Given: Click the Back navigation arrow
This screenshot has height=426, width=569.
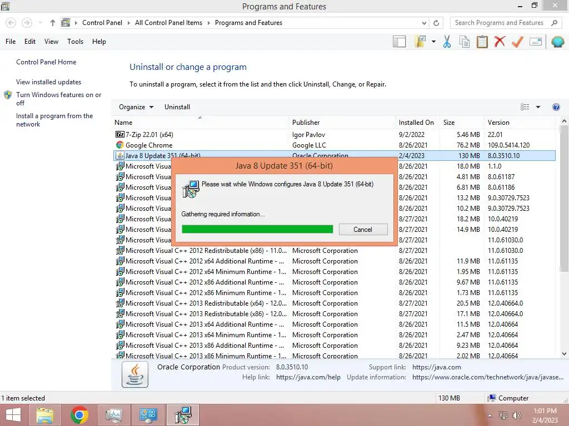Looking at the screenshot, I should (x=11, y=23).
